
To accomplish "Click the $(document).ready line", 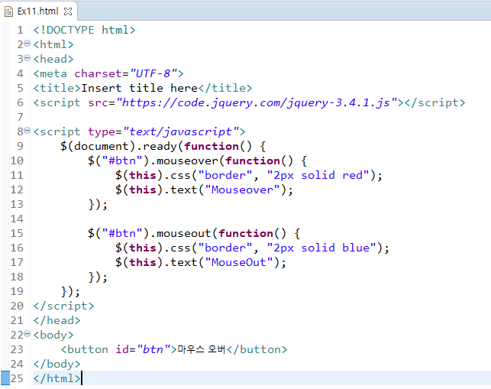I will [x=163, y=147].
